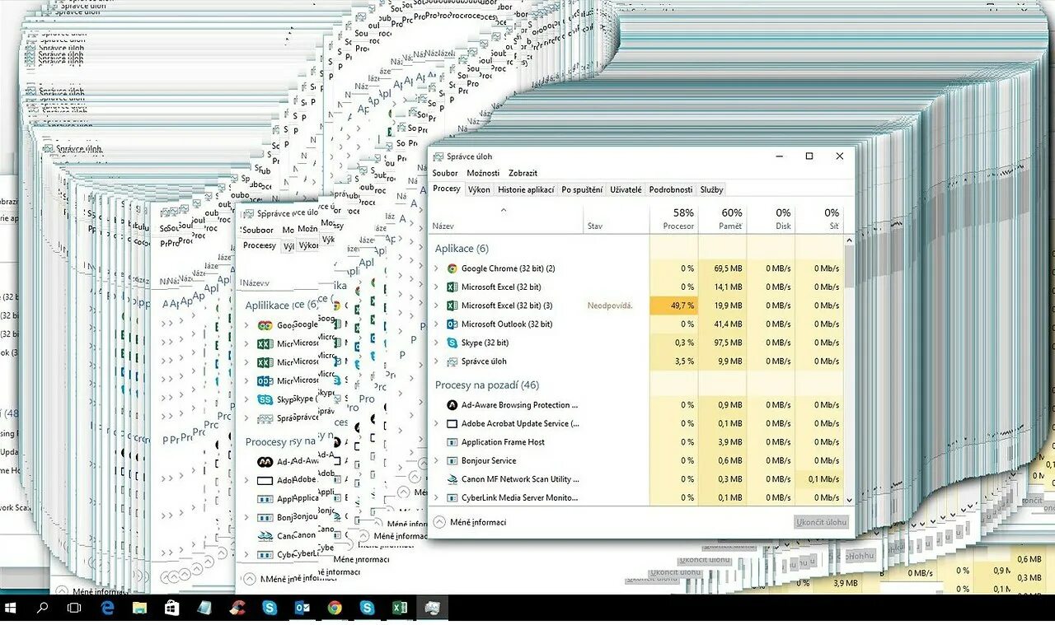This screenshot has height=625, width=1055.
Task: Click the scrollbar down arrow in the process list
Action: (x=849, y=499)
